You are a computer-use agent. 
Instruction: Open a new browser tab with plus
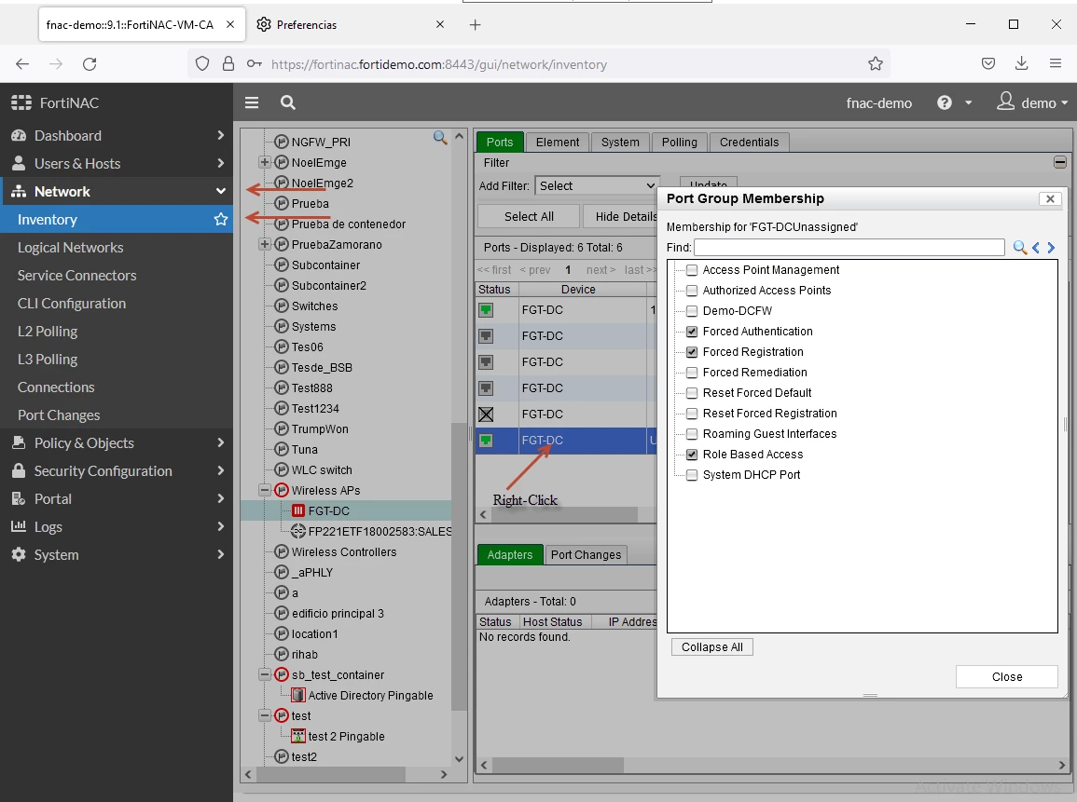click(475, 25)
